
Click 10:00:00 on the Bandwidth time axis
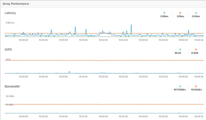pos(23,116)
